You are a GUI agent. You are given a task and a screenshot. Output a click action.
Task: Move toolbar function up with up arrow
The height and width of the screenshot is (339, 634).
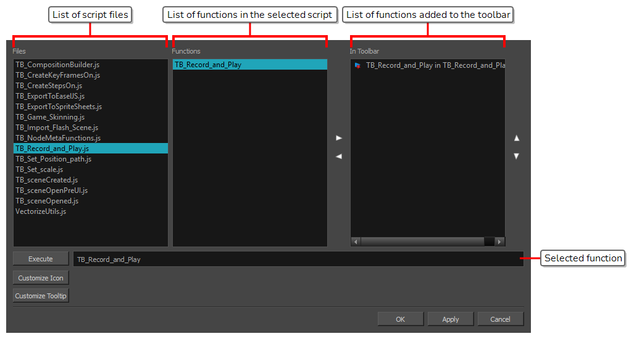pos(516,138)
